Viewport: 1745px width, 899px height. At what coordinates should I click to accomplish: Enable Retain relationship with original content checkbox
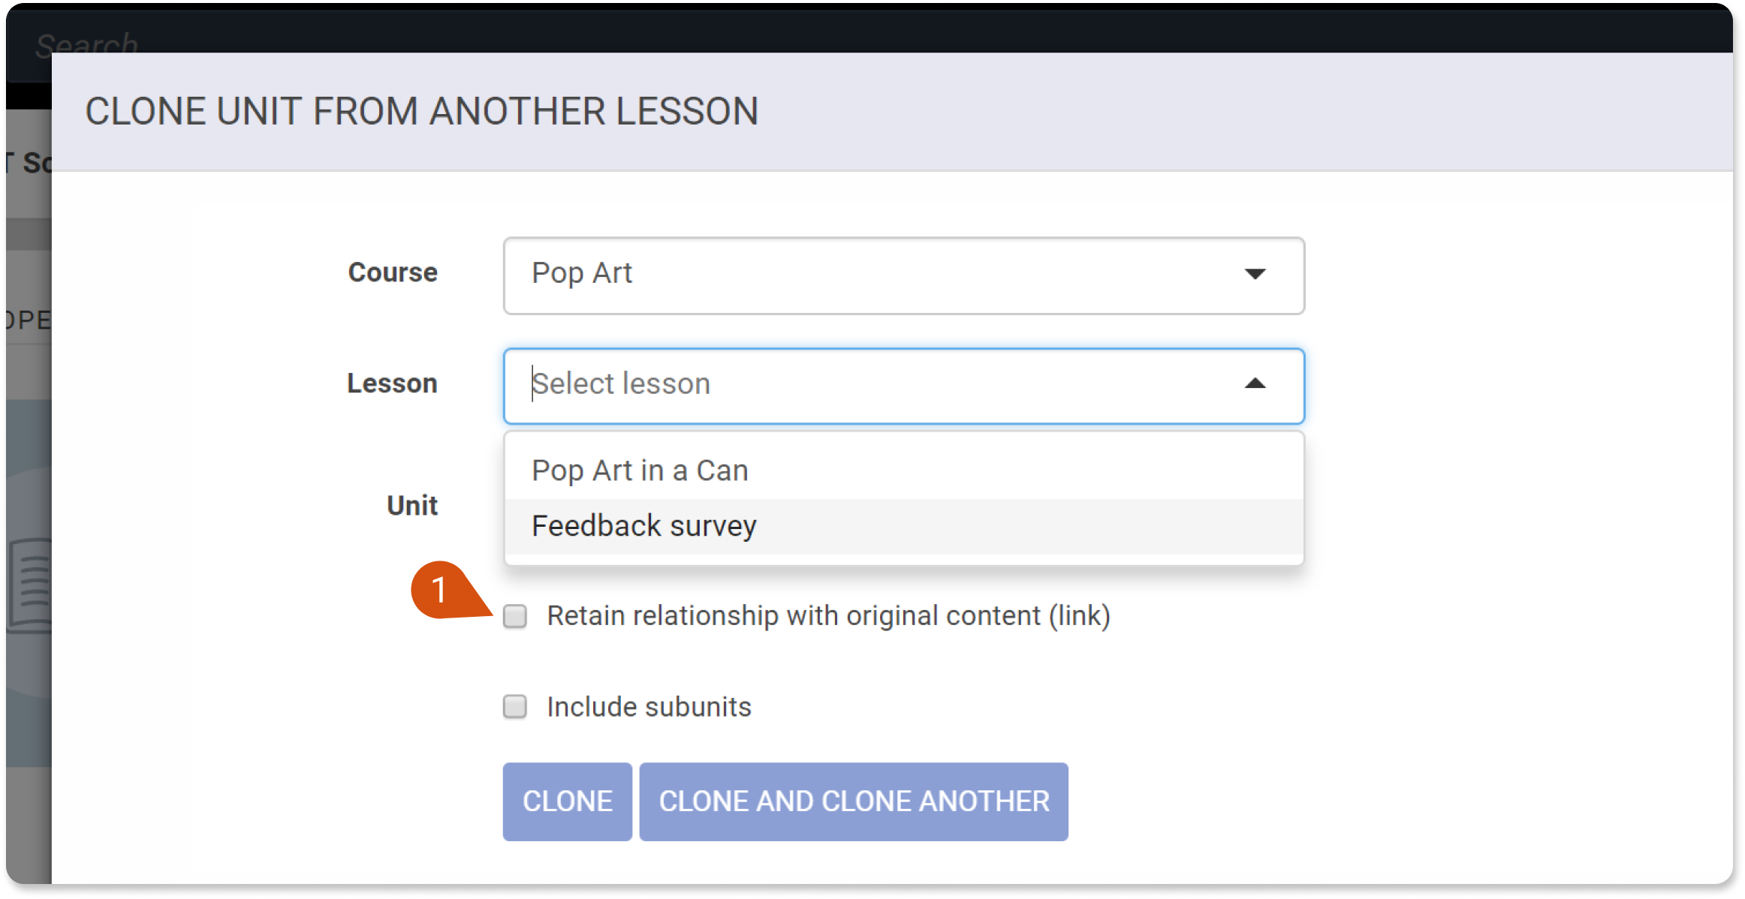pos(515,616)
